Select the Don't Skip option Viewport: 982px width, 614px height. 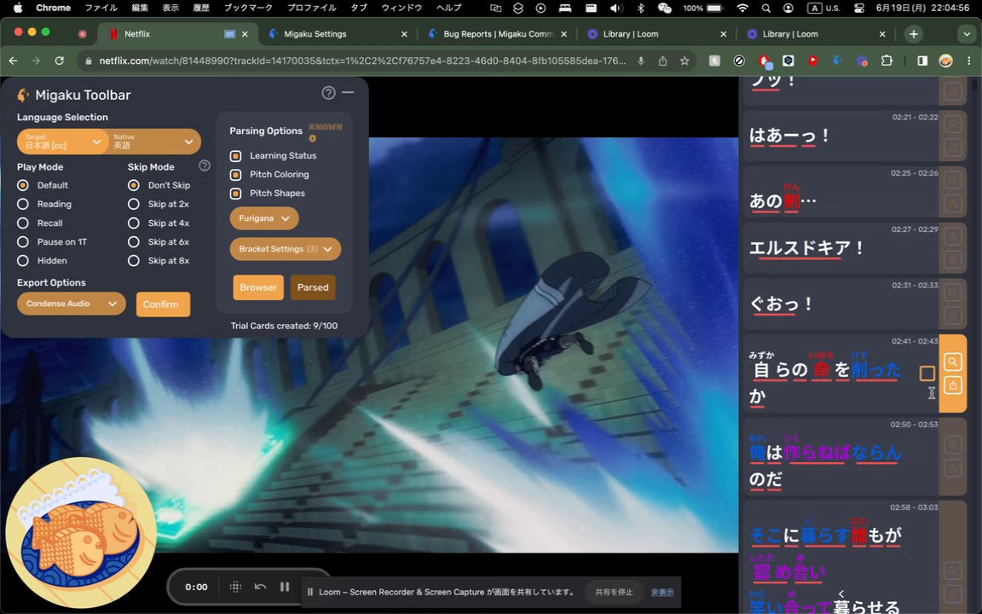click(133, 185)
